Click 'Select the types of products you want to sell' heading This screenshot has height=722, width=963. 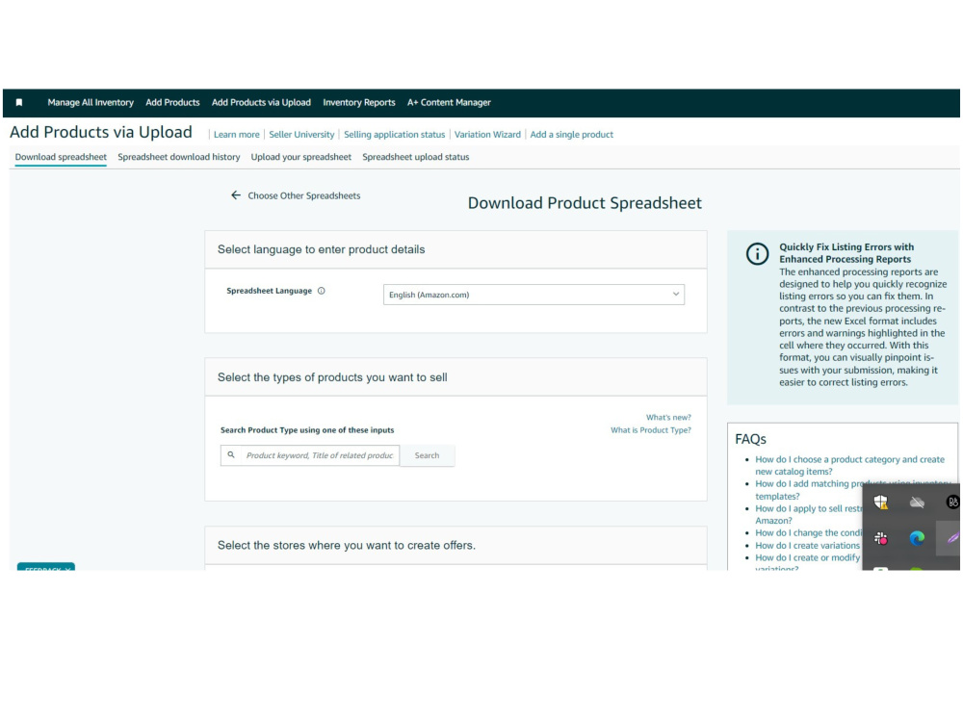tap(332, 377)
